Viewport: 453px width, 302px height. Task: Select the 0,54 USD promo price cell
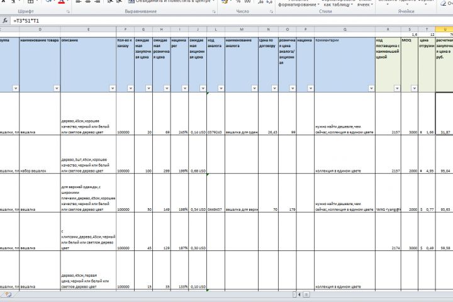198,193
